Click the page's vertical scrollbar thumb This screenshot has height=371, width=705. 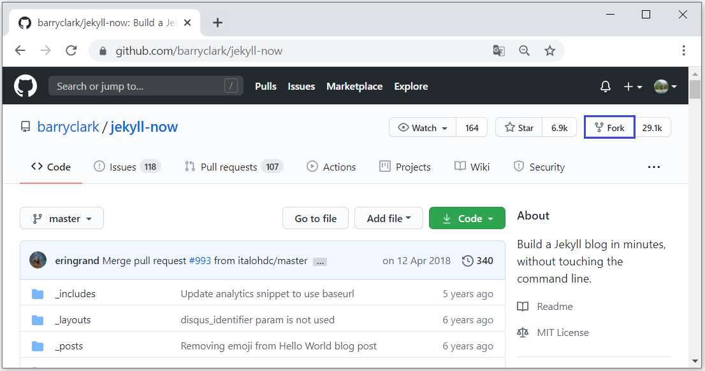[x=695, y=89]
